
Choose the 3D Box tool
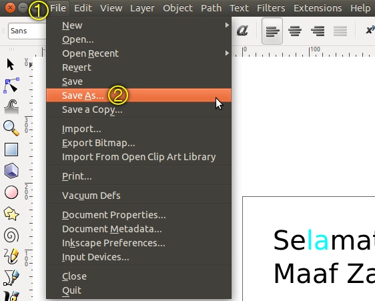(x=11, y=171)
